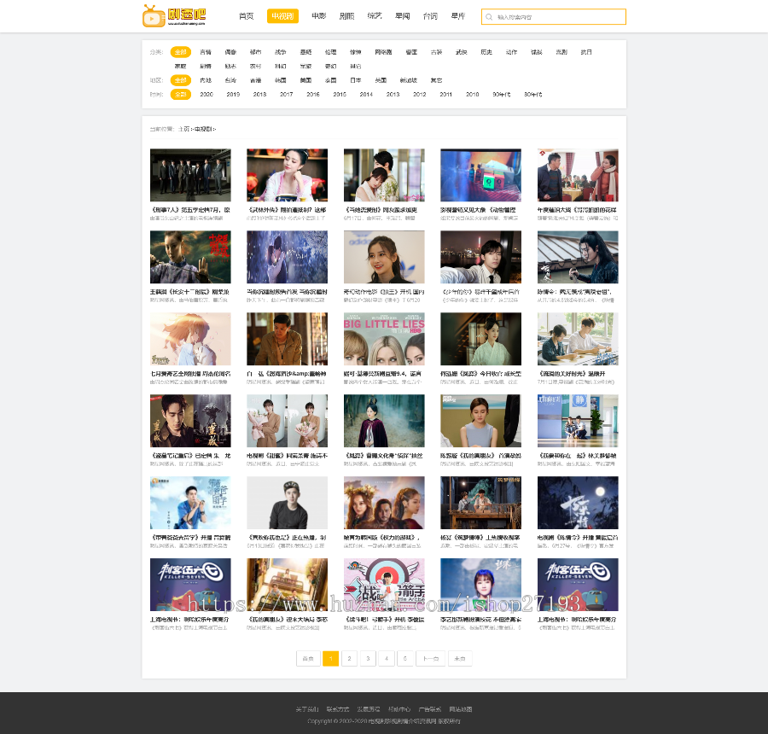Image resolution: width=768 pixels, height=734 pixels.
Task: Filter by year 2015
Action: coord(340,94)
